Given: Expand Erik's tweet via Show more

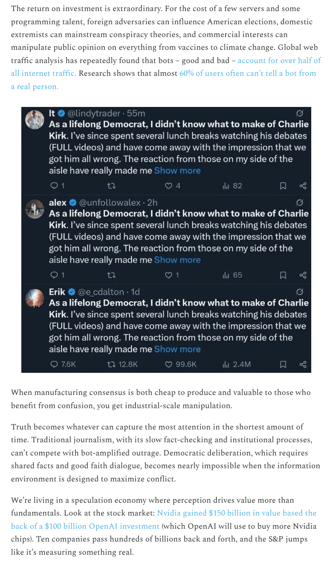Looking at the screenshot, I should 177,349.
